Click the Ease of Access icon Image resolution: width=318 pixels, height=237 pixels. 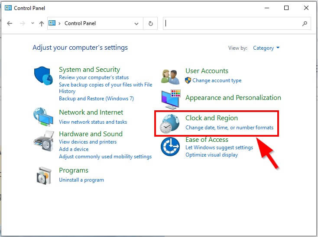coord(170,147)
